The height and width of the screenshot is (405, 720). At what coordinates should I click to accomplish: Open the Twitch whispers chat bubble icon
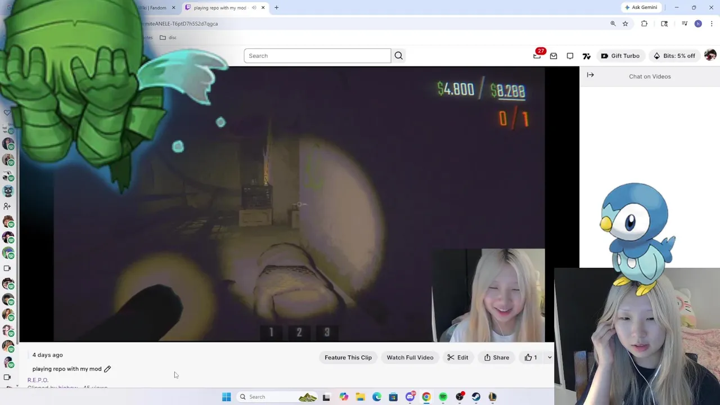(x=570, y=56)
